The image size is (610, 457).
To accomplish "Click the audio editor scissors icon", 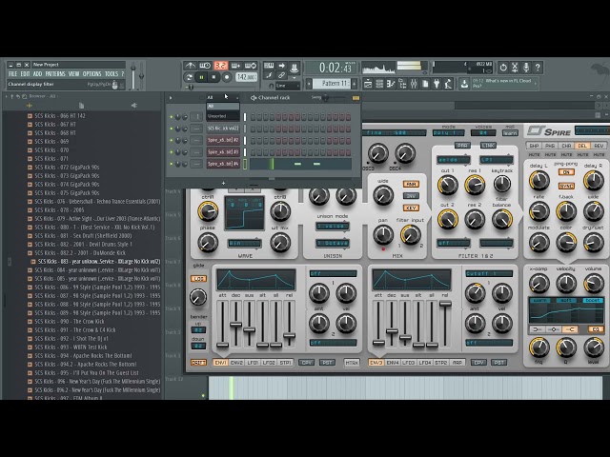I will [x=515, y=68].
